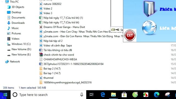The image size is (176, 99).
Task: Select check-chinh-ta-cho-word archive
Action: click(x=59, y=55)
